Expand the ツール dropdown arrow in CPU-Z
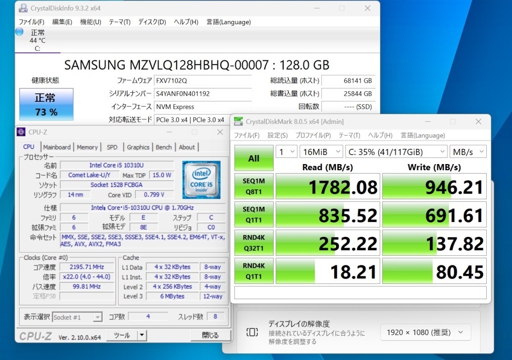The image size is (512, 360). (142, 335)
